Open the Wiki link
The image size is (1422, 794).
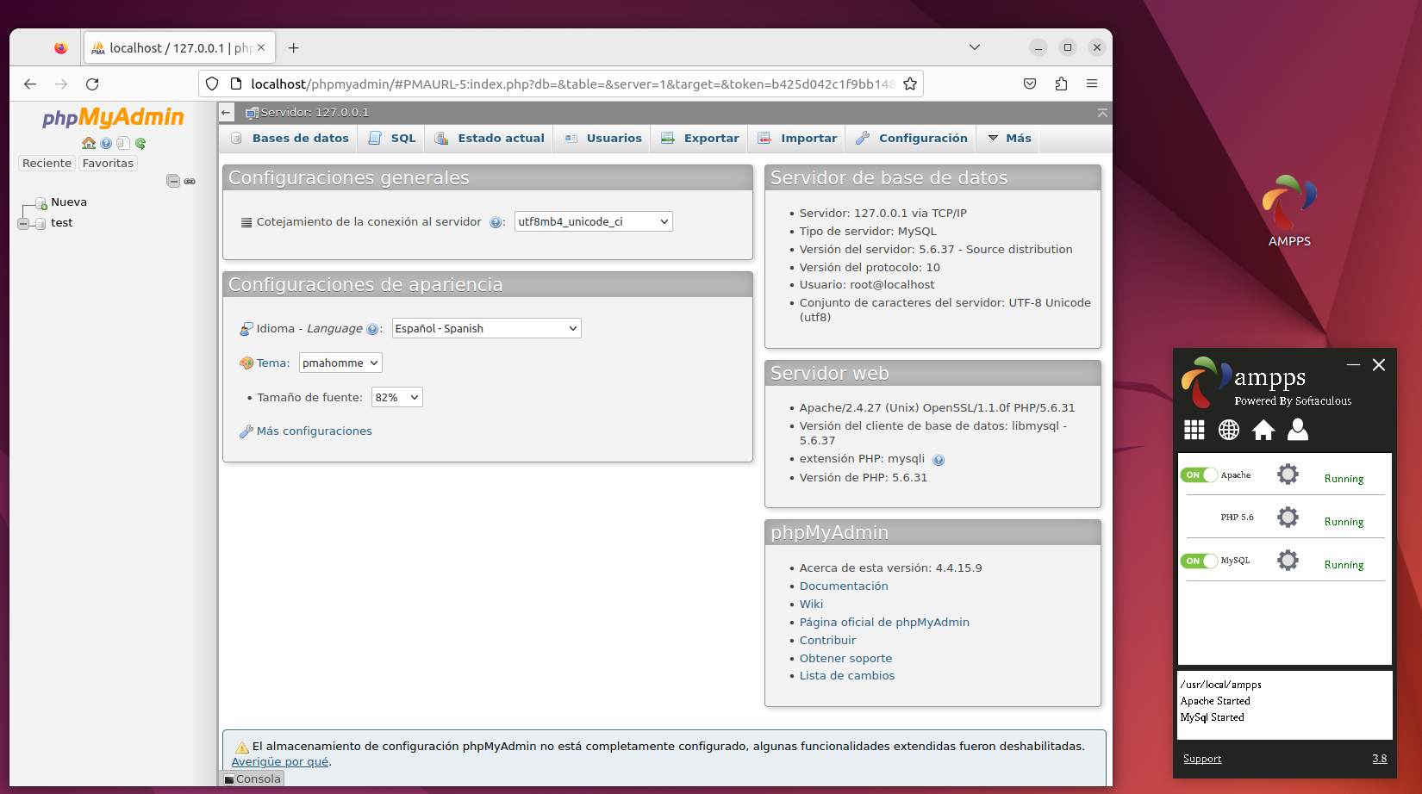[x=811, y=604]
